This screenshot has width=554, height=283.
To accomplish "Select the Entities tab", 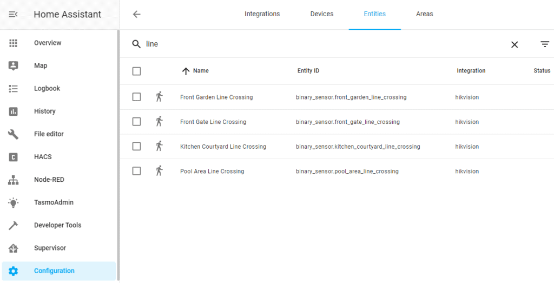I will tap(374, 14).
